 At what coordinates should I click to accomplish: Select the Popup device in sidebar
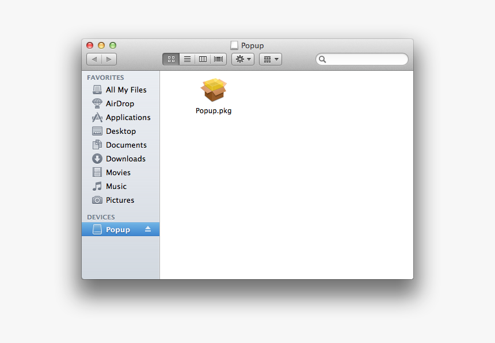121,229
